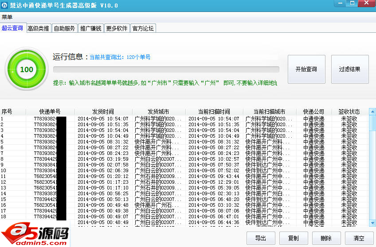The height and width of the screenshot is (247, 376).
Task: Click the 过滤结果 button
Action: click(x=350, y=69)
